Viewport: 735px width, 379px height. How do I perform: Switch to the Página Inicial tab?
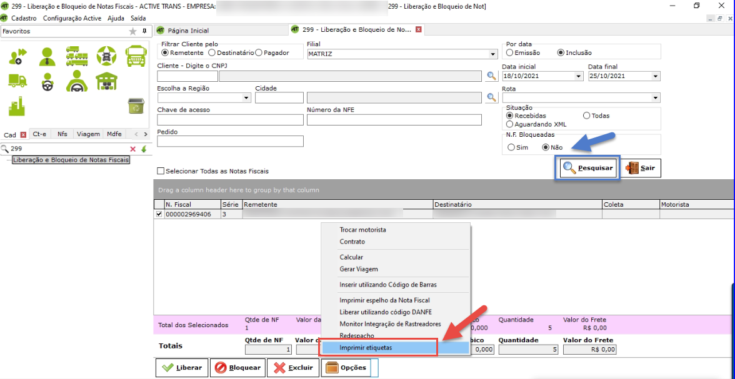point(187,31)
